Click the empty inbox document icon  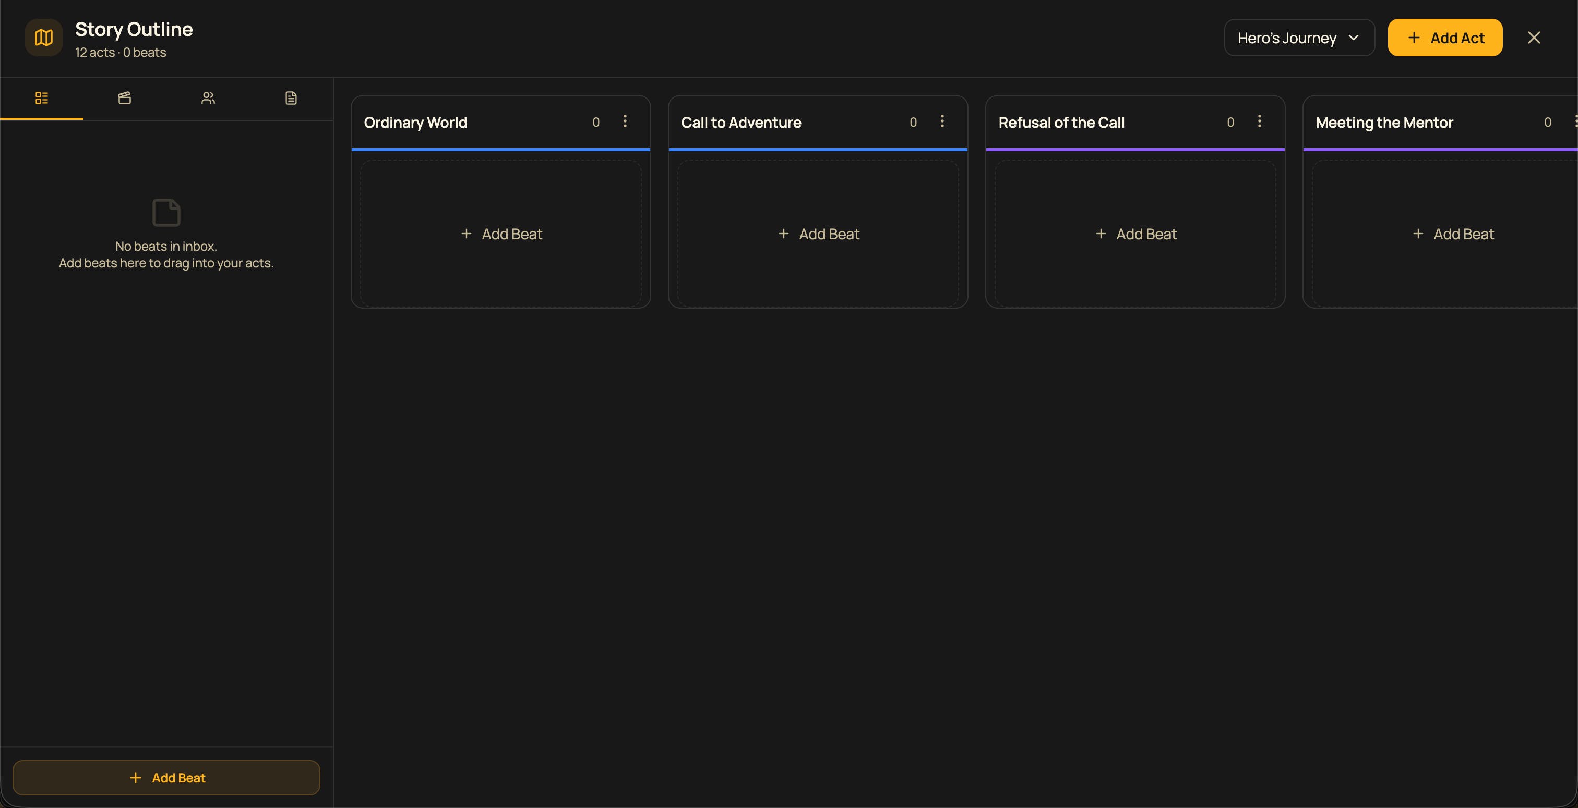pyautogui.click(x=166, y=212)
